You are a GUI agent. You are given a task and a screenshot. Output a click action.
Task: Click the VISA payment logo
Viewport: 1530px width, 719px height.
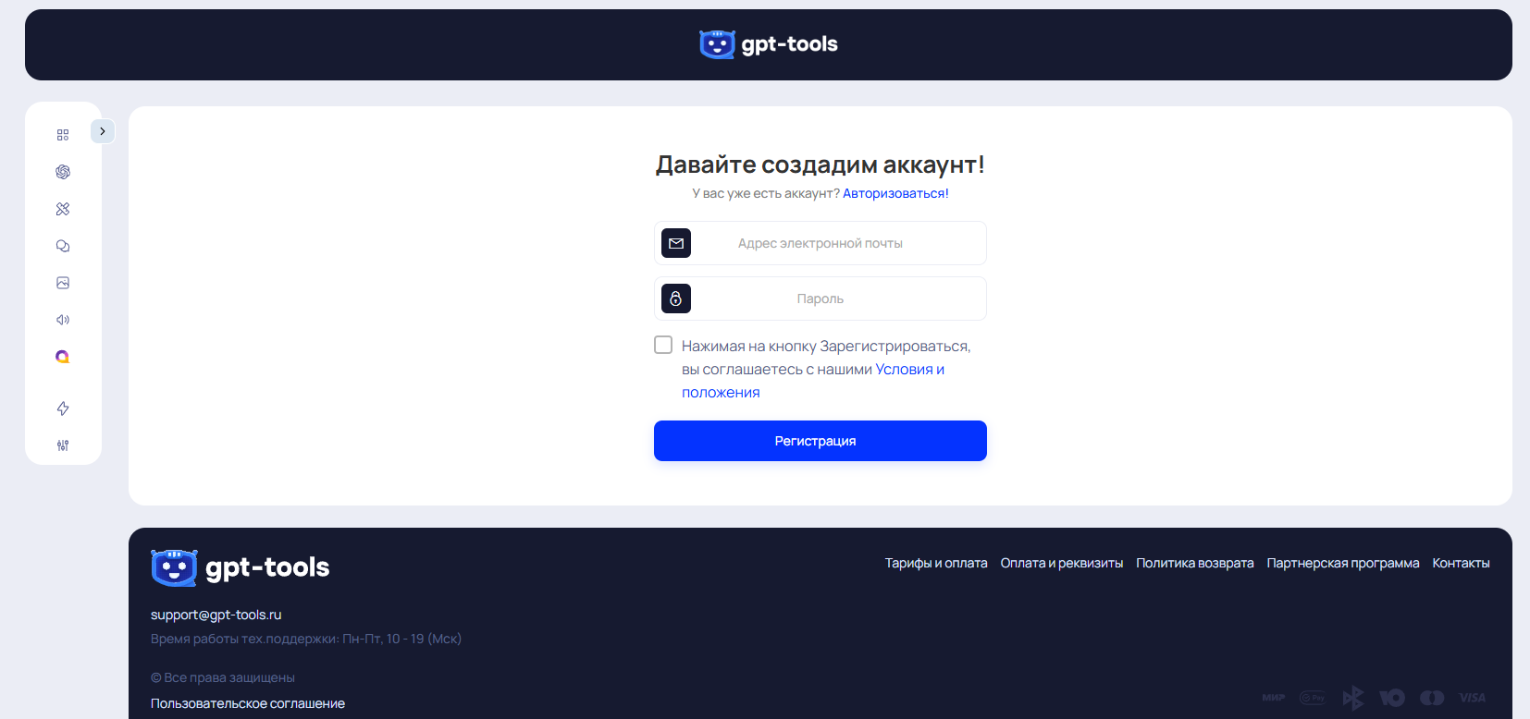pyautogui.click(x=1473, y=698)
